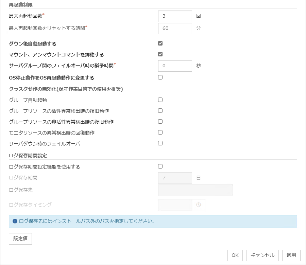Tick グループリソースの活性異常検出時の復旧動作 checkbox
The width and height of the screenshot is (306, 265).
(160, 111)
